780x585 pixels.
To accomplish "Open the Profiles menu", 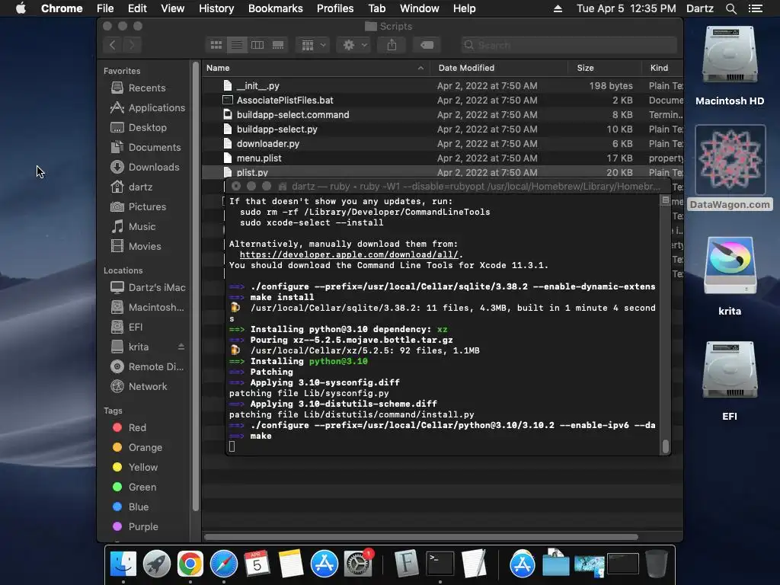I will pyautogui.click(x=335, y=8).
